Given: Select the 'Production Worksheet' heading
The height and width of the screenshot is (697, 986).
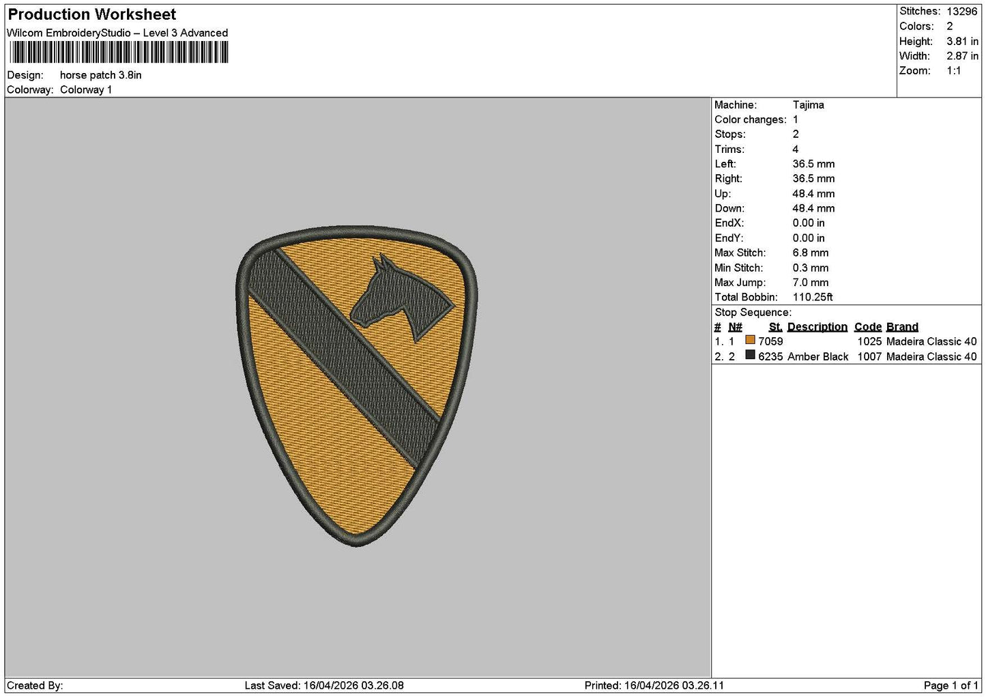Looking at the screenshot, I should [91, 14].
